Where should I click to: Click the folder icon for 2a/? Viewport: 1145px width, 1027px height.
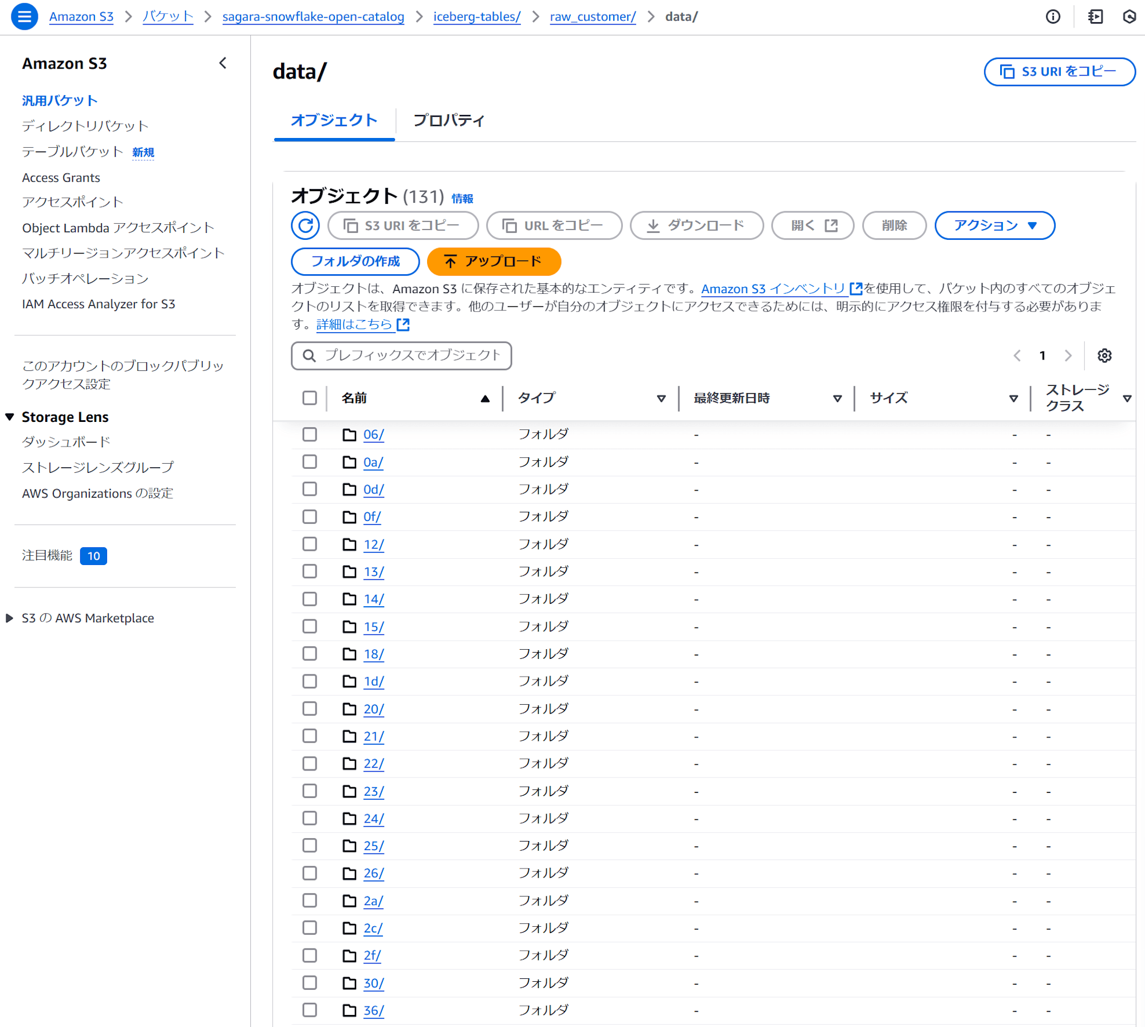(349, 901)
